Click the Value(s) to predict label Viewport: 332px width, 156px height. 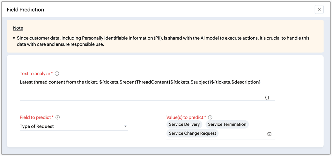click(x=185, y=117)
